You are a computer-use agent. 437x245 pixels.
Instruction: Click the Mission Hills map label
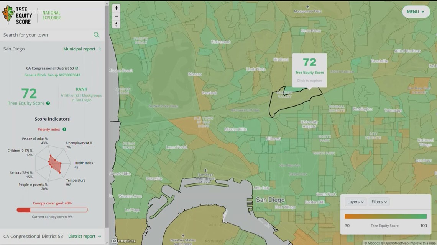click(x=235, y=130)
